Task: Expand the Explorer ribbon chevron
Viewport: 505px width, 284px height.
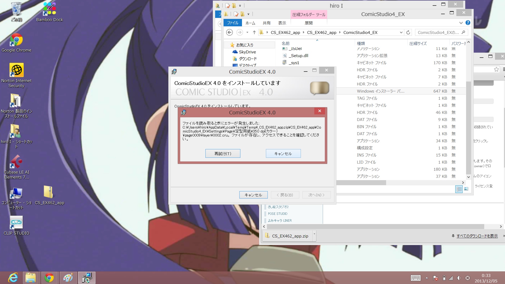Action: tap(461, 23)
